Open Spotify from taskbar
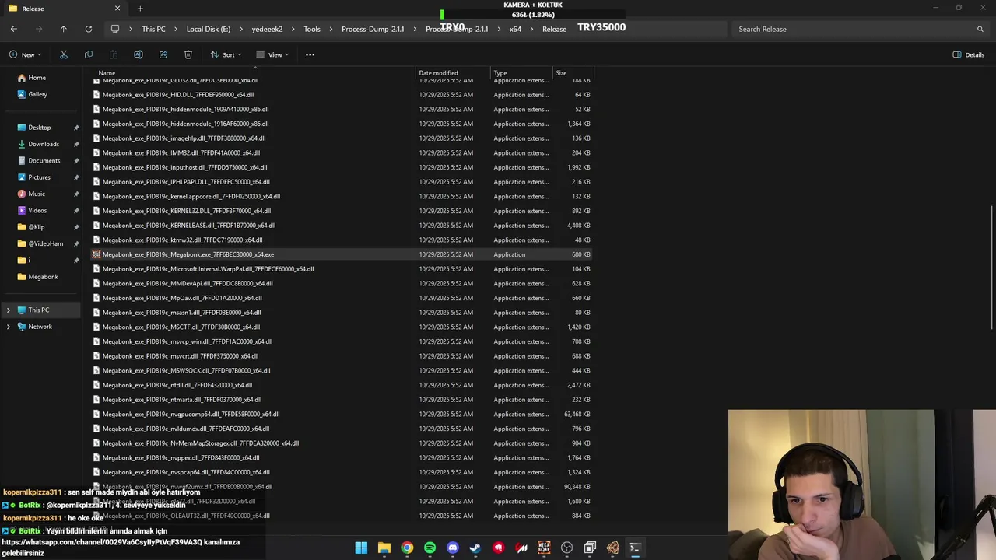Viewport: 996px width, 560px height. pyautogui.click(x=430, y=548)
